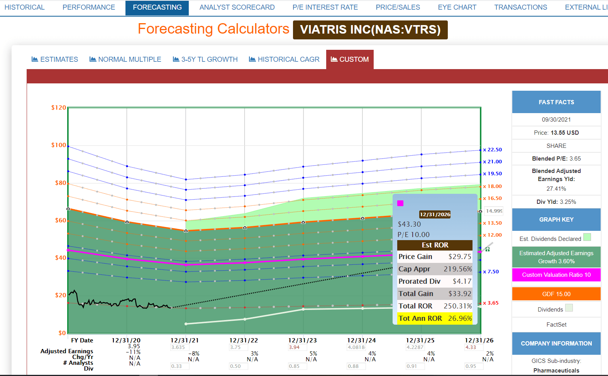Click the Blended P/E: 3.65 fact

point(556,159)
